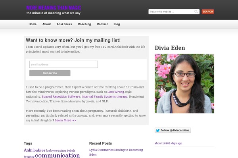Click the email address input field
Viewport: 238px width, 158px height.
click(x=63, y=64)
